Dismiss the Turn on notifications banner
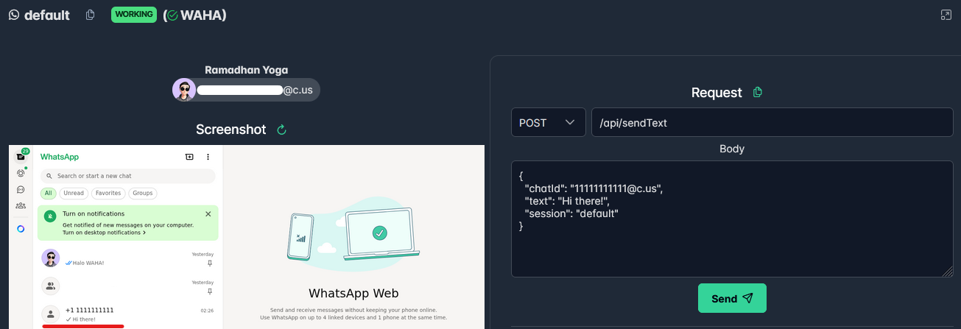Image resolution: width=961 pixels, height=329 pixels. tap(208, 214)
